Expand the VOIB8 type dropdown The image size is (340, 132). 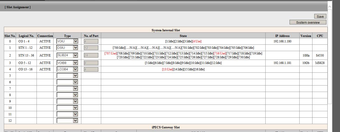click(x=67, y=63)
